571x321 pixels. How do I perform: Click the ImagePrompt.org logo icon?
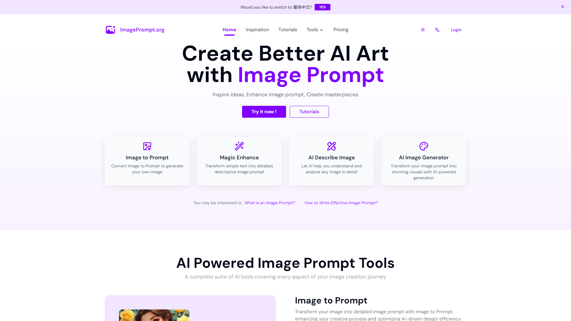coord(110,30)
